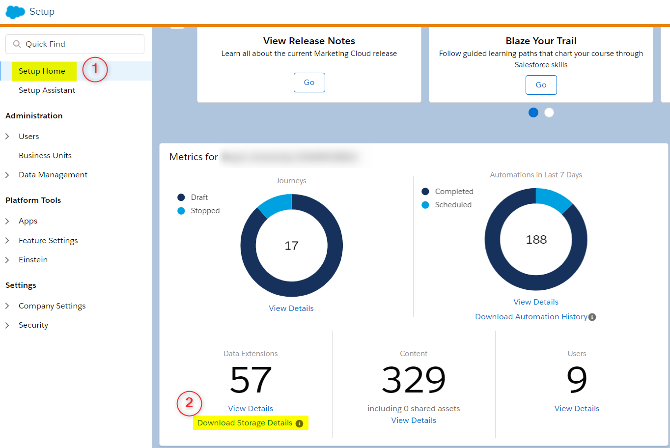Click Download Storage Details link
Viewport: 670px width, 448px height.
pyautogui.click(x=245, y=423)
